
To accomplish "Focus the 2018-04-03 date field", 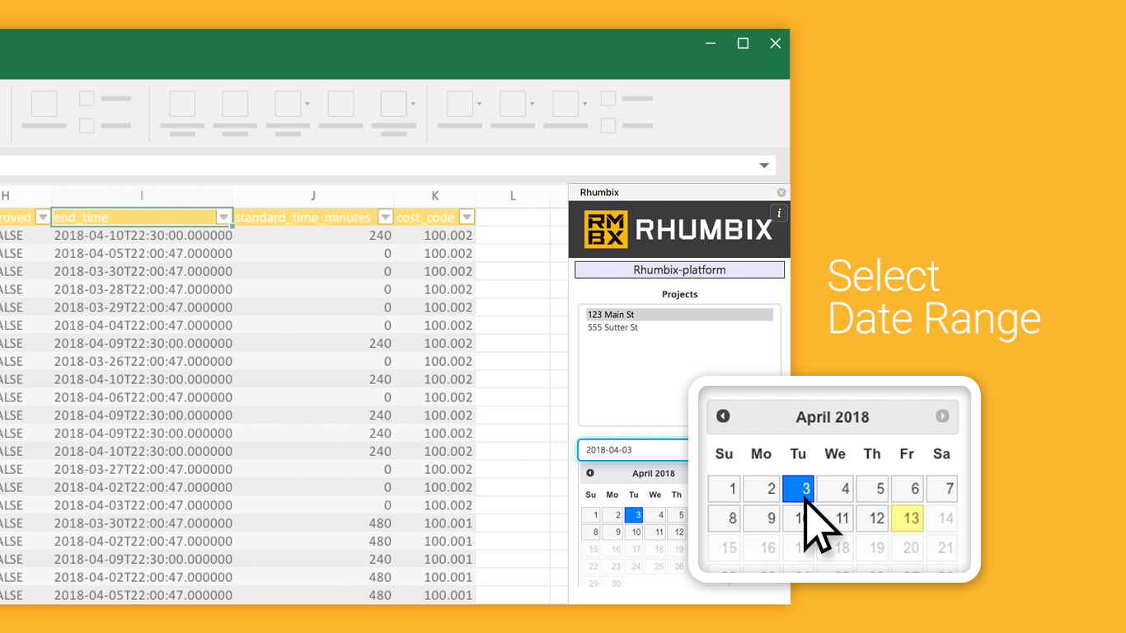I will 633,450.
